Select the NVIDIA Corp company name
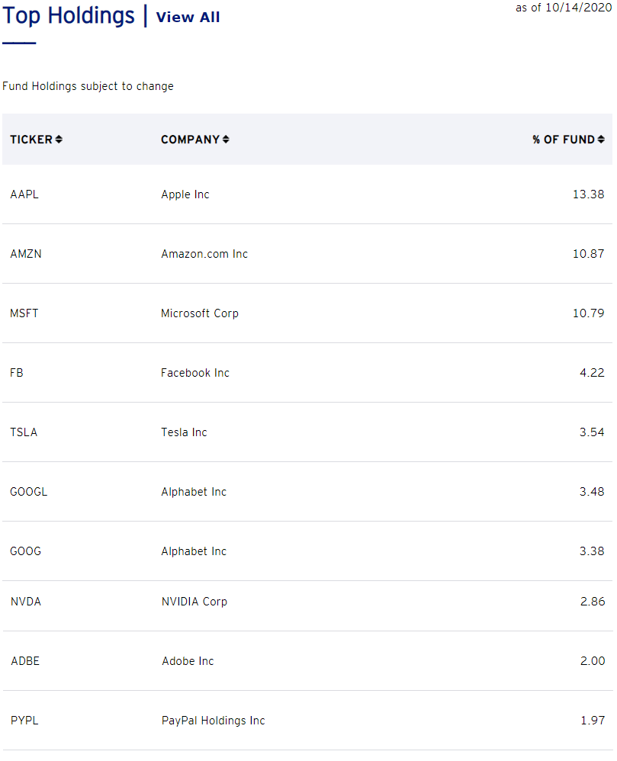This screenshot has height=761, width=617. pos(194,602)
